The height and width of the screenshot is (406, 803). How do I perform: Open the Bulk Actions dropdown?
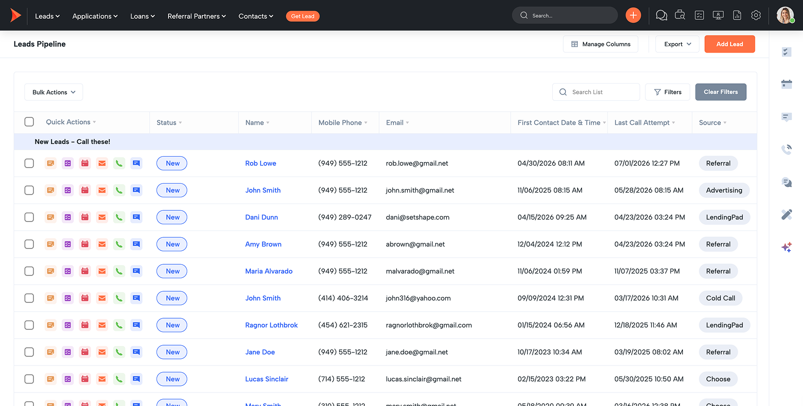coord(54,92)
